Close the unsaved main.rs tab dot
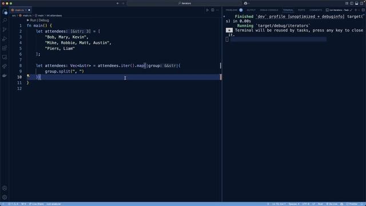This screenshot has width=366, height=206. click(x=29, y=10)
